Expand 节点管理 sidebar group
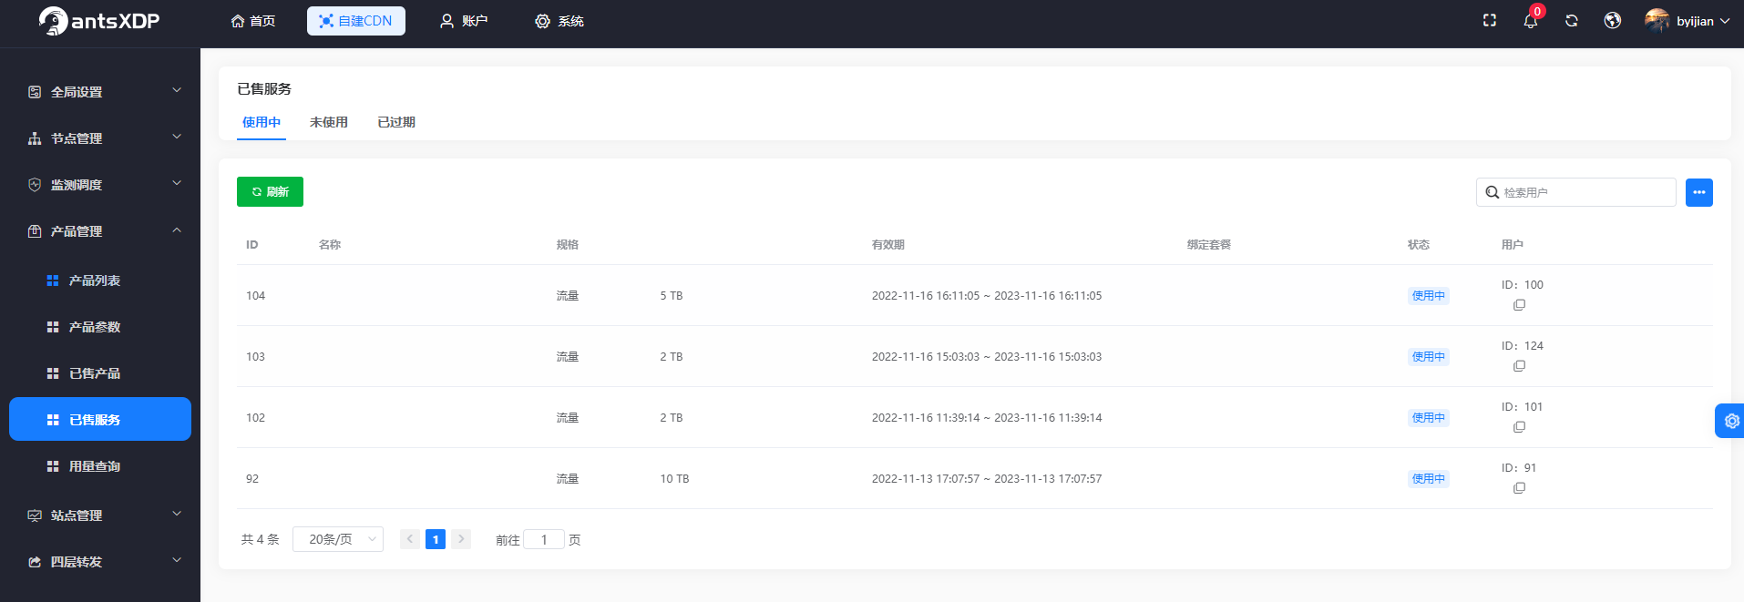The height and width of the screenshot is (602, 1744). pyautogui.click(x=100, y=138)
